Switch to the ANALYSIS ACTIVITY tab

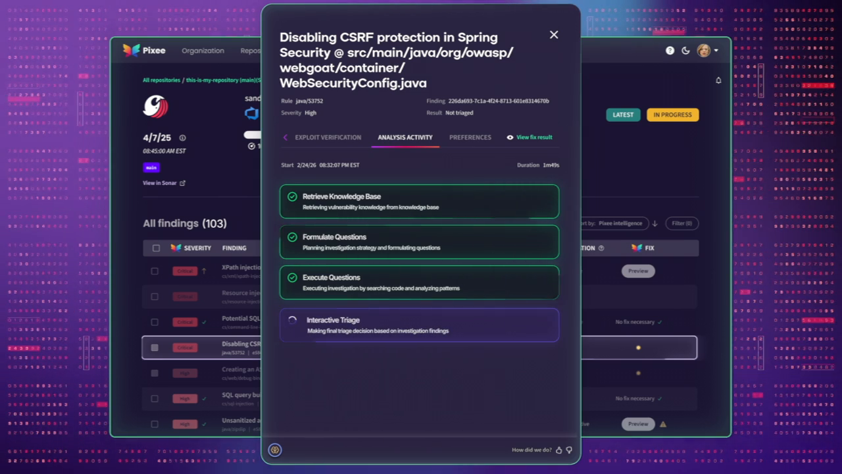tap(405, 138)
